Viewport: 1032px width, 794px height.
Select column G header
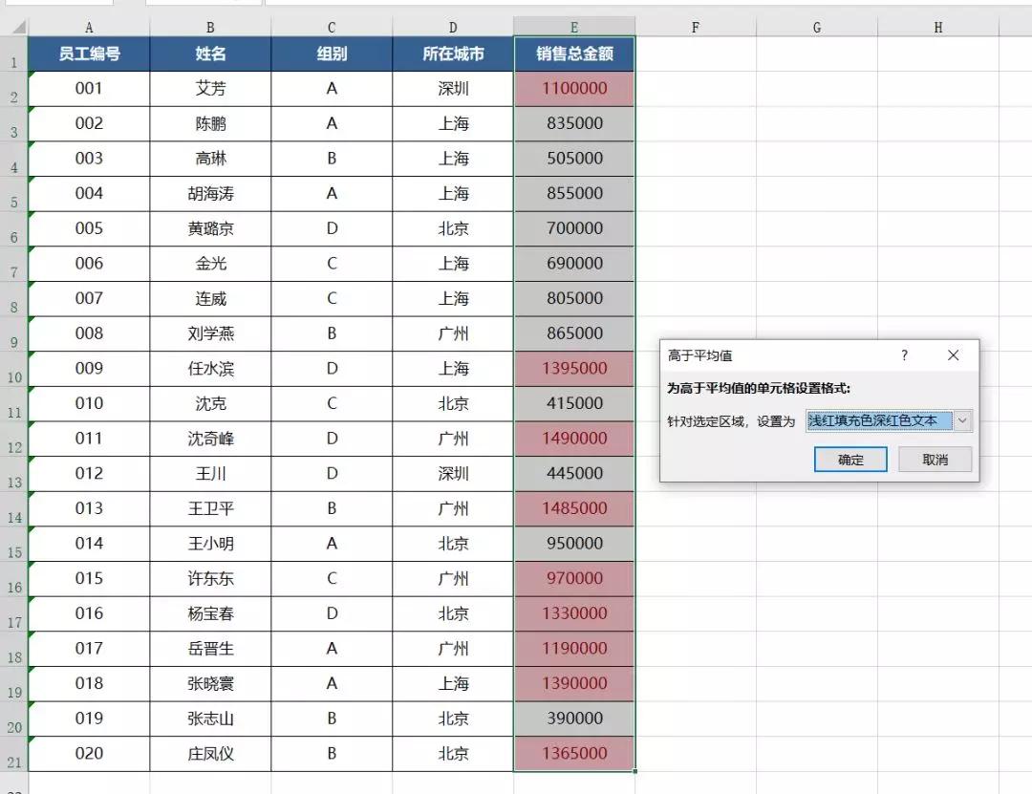(x=817, y=27)
